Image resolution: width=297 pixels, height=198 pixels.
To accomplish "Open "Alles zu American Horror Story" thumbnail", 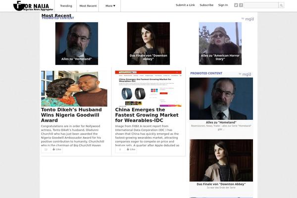I will point(220,44).
